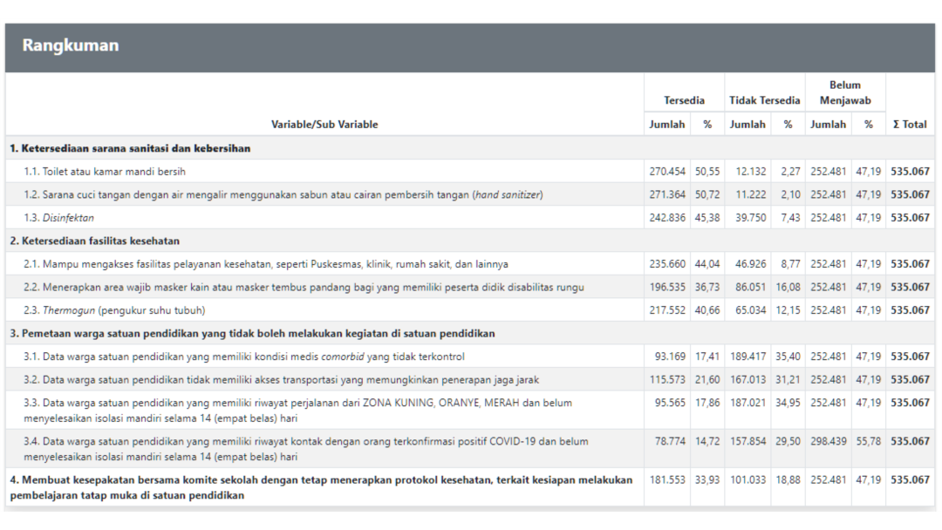The image size is (942, 530).
Task: Select section 1 Ketersediaan sarana sanitasi dan kebersihan
Action: coord(470,148)
